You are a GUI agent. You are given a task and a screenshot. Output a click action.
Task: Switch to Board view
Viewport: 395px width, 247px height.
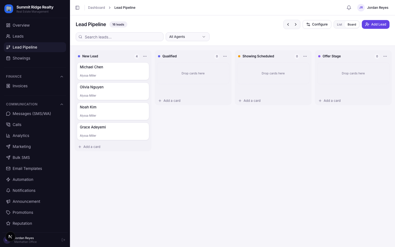[352, 24]
